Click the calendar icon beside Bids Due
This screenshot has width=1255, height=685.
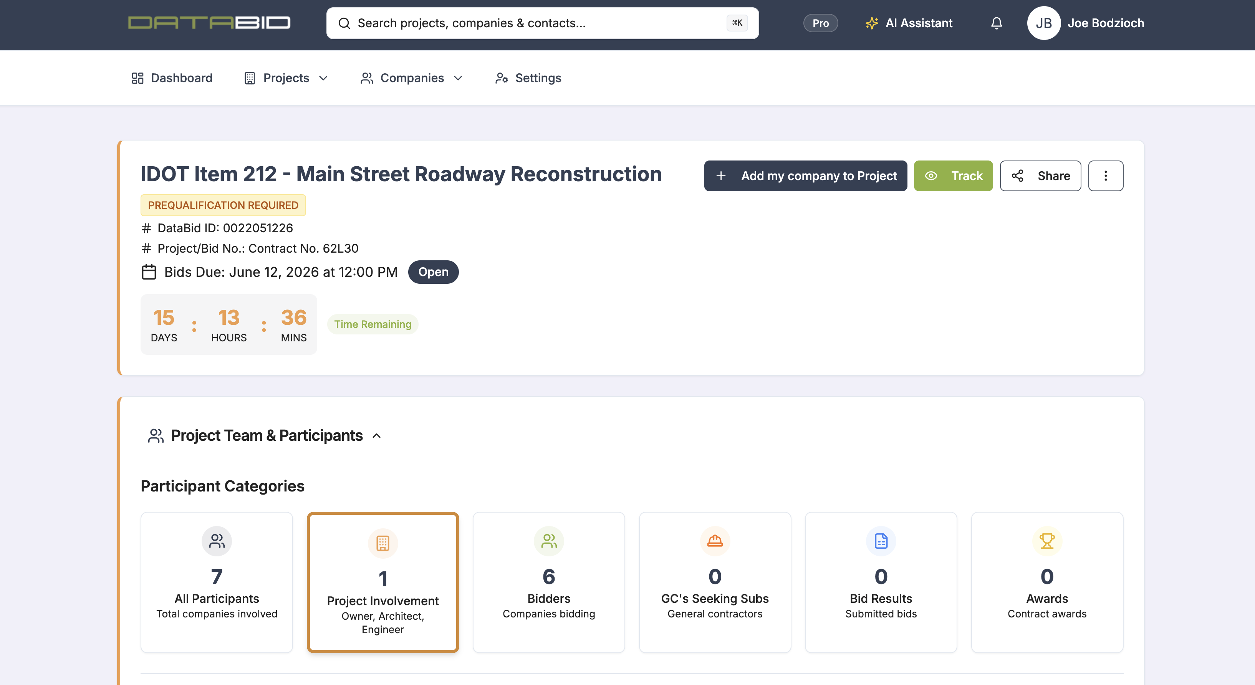point(149,272)
